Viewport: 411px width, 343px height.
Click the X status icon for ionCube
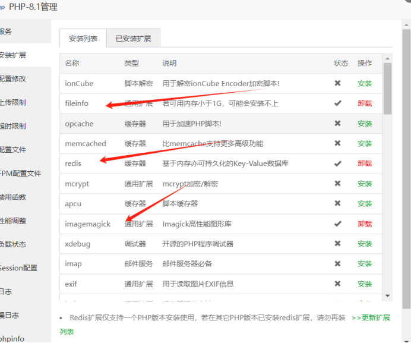337,83
